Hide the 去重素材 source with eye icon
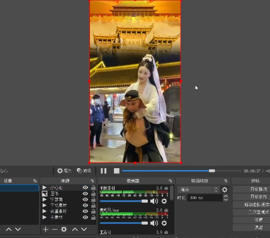Viewport: 270px width, 238px height. point(85,211)
